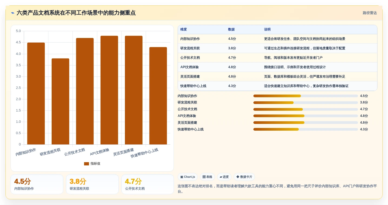The height and width of the screenshot is (205, 388).
Task: Click the 灵活页面搭建 progress bar
Action: [306, 123]
